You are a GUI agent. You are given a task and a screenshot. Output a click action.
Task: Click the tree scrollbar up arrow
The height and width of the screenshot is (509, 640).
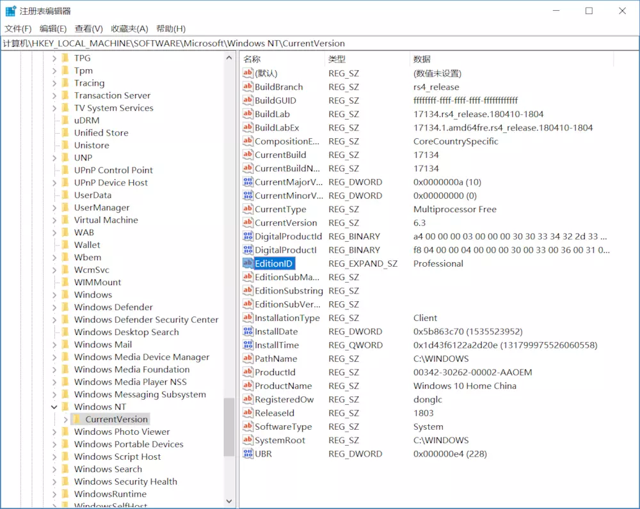click(x=229, y=58)
